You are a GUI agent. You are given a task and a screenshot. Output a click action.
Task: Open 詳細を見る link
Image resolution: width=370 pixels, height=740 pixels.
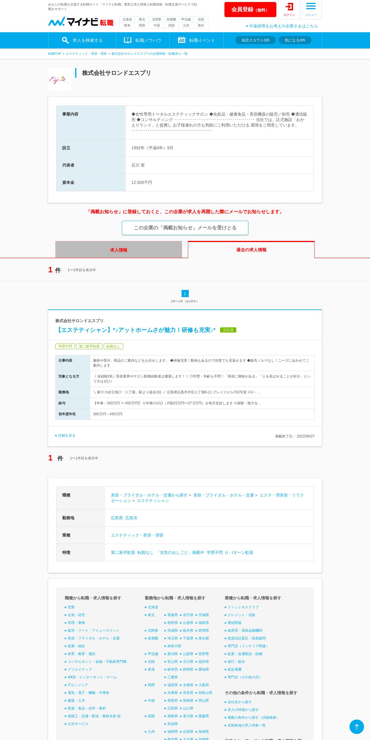coord(65,435)
